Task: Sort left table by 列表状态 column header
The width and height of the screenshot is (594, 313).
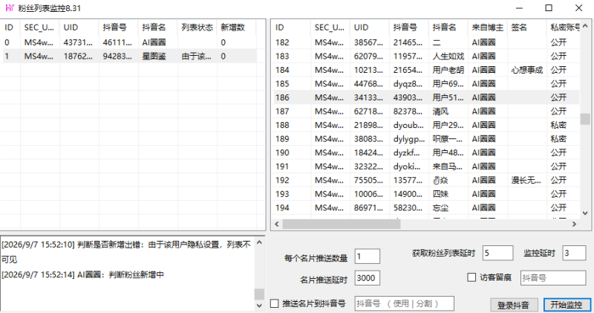Action: (x=198, y=28)
